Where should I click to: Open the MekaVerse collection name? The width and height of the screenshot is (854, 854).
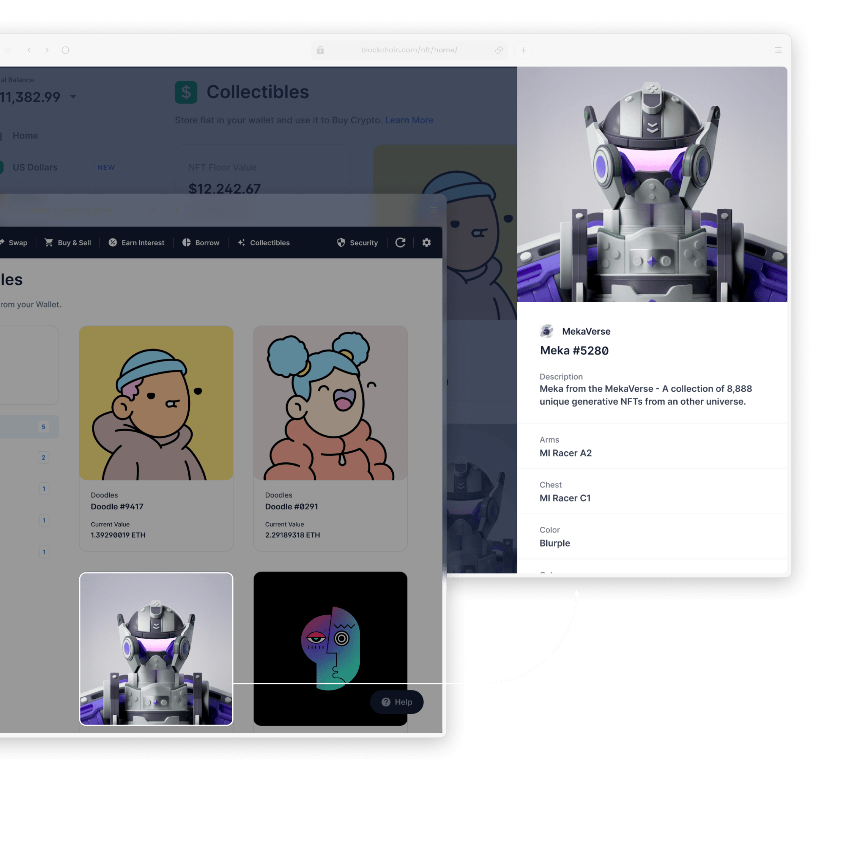coord(586,331)
